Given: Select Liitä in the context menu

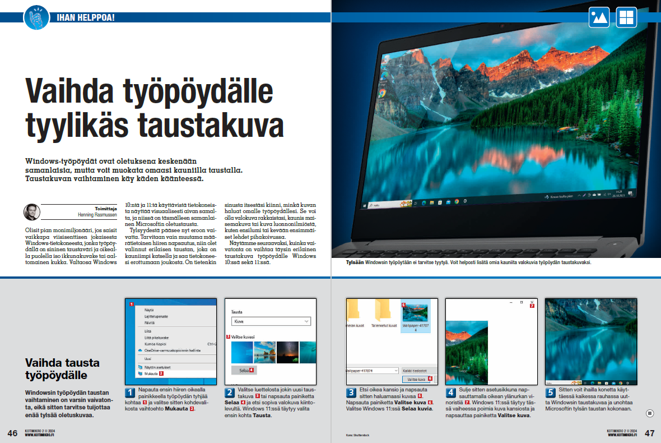Looking at the screenshot, I should coord(147,331).
